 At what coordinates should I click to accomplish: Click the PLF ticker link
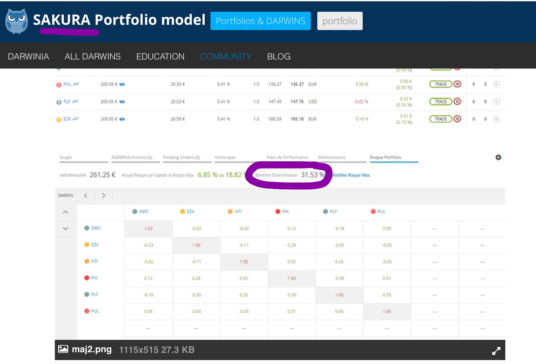67,102
